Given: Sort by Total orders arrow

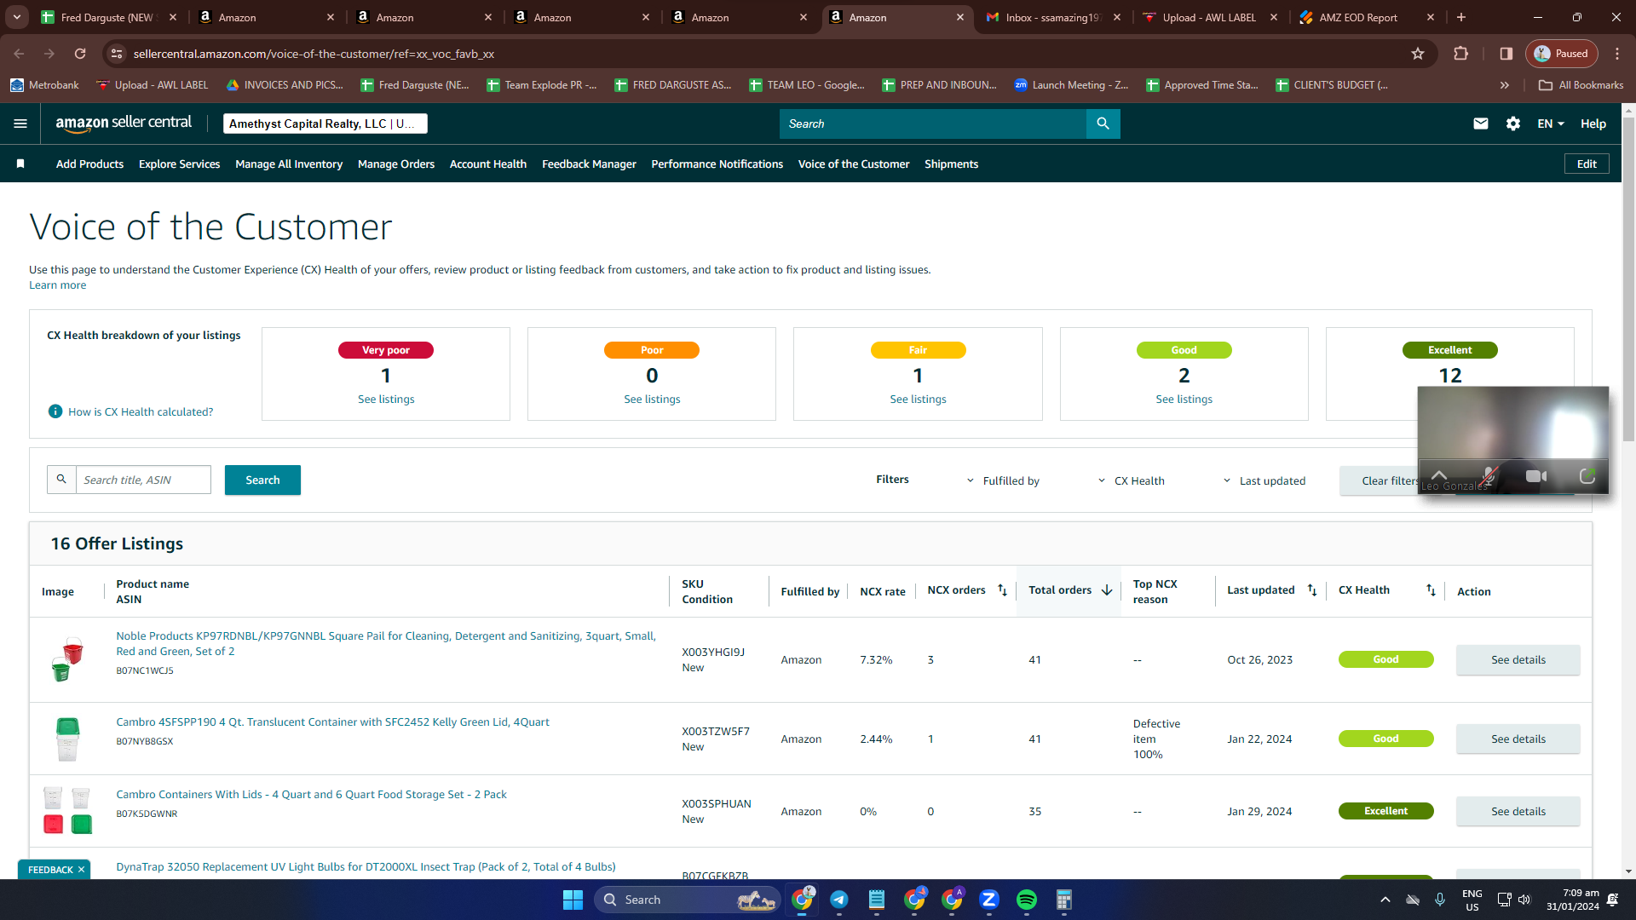Looking at the screenshot, I should [1107, 590].
